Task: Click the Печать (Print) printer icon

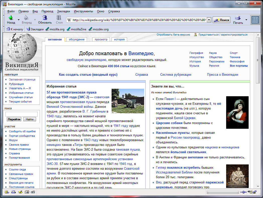Action: click(x=238, y=18)
